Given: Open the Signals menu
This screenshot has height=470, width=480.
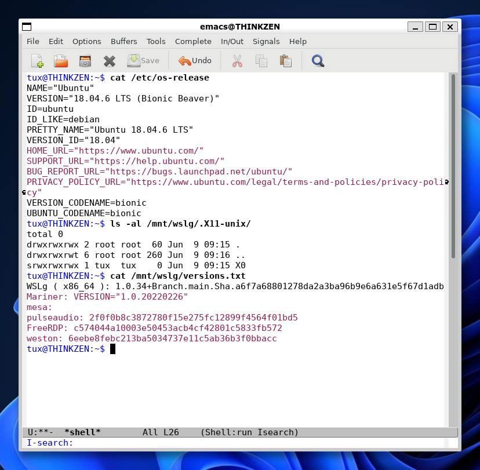Looking at the screenshot, I should point(266,41).
